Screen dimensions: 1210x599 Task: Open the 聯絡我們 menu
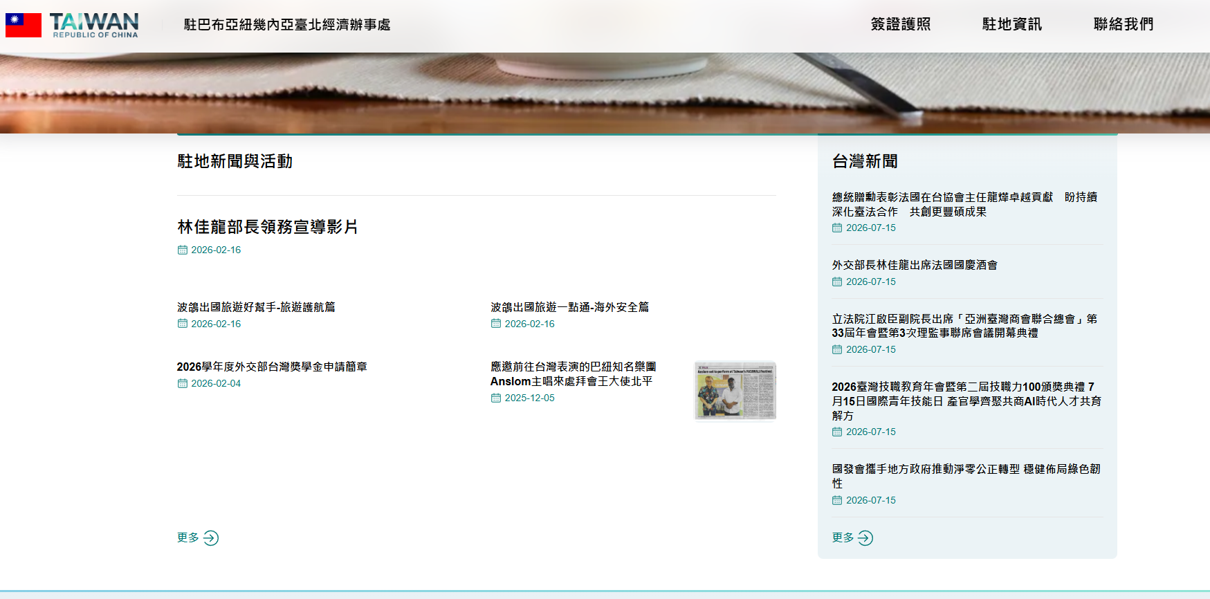1124,24
